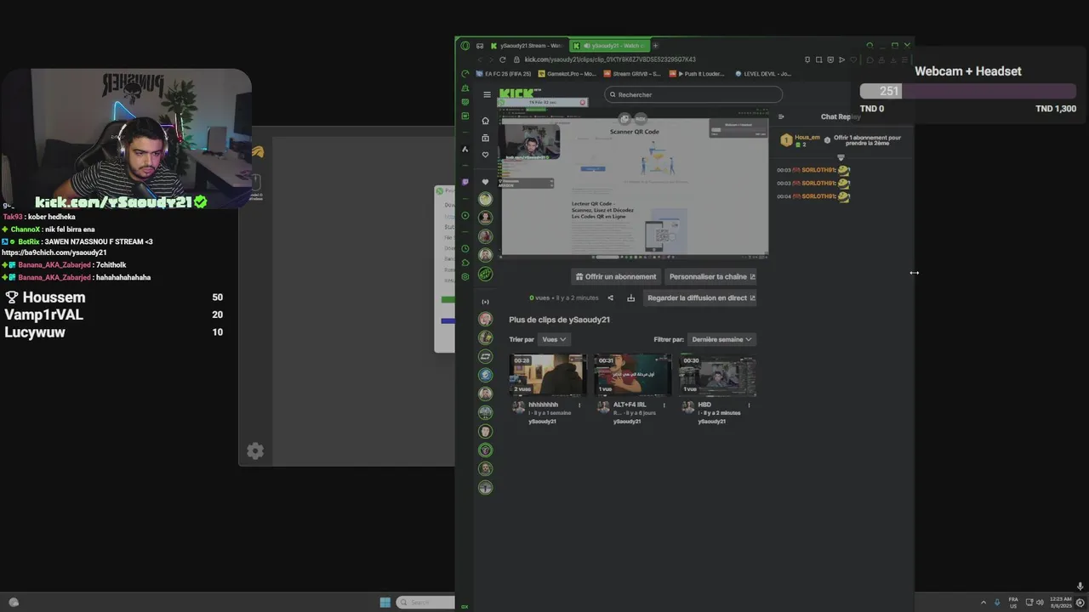This screenshot has width=1089, height=612.
Task: Download the clip with download icon
Action: pyautogui.click(x=630, y=298)
